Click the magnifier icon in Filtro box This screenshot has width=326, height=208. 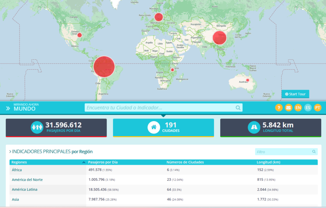[x=314, y=152]
